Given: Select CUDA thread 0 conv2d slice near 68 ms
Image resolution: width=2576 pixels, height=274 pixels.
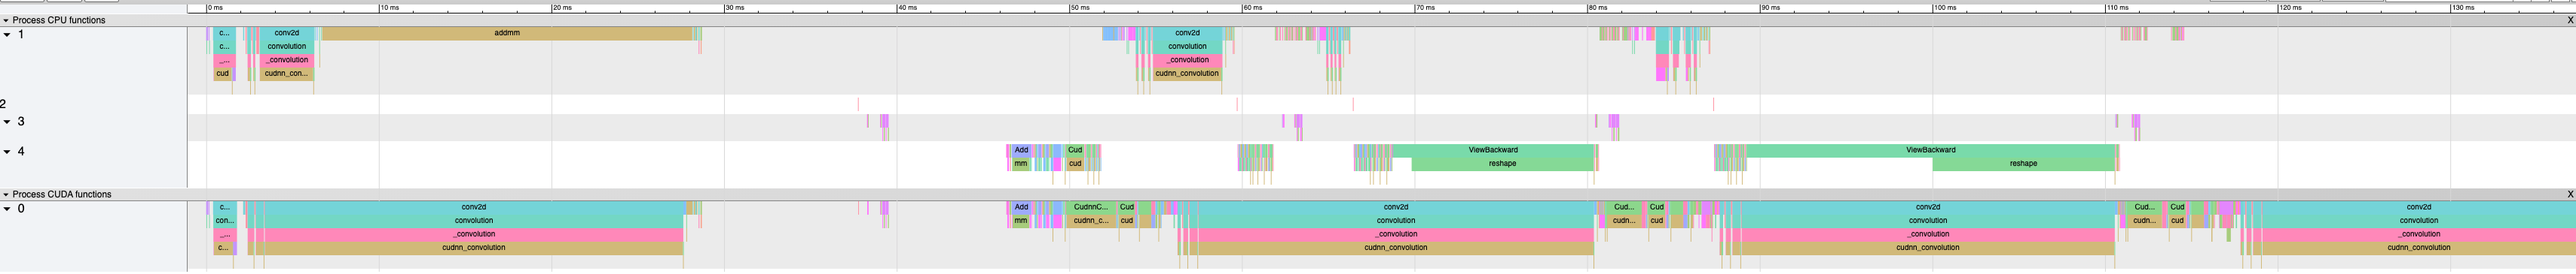Looking at the screenshot, I should point(1396,207).
